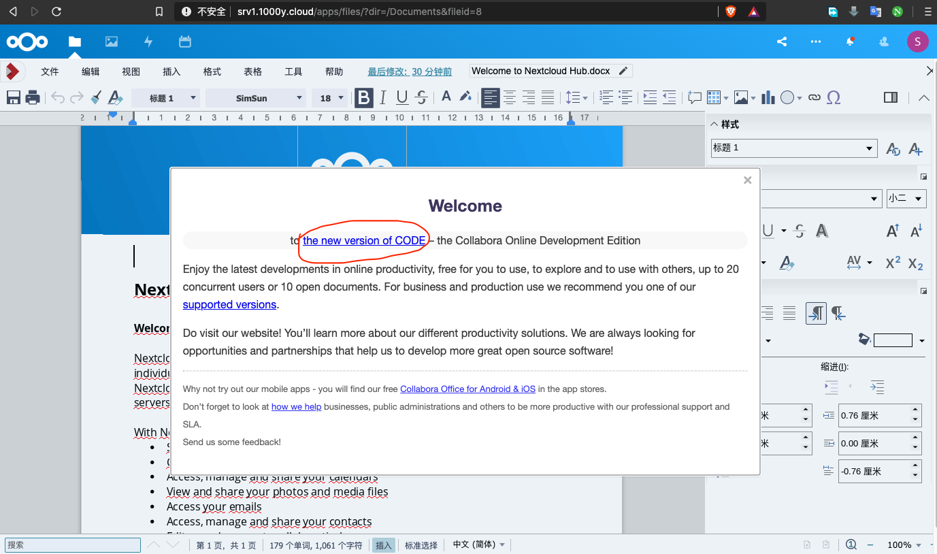Open the 插入 menu
Image resolution: width=937 pixels, height=554 pixels.
click(171, 71)
